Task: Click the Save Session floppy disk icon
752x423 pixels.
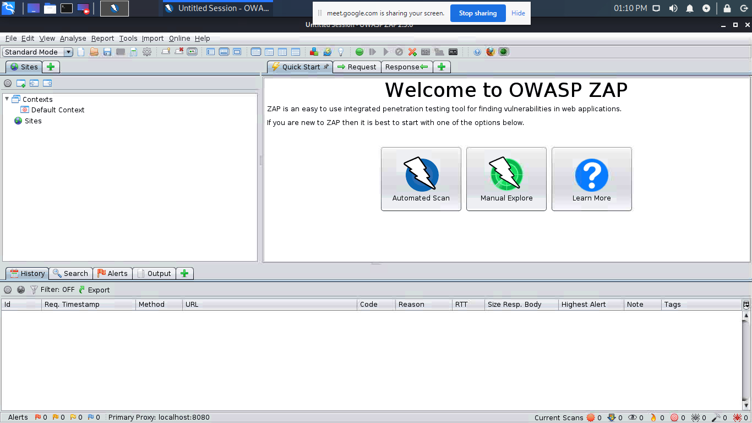Action: pyautogui.click(x=107, y=52)
